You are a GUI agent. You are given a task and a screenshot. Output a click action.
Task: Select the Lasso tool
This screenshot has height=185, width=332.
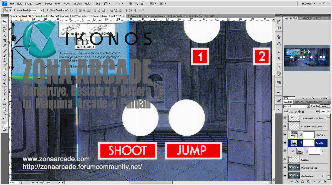[x=4, y=31]
